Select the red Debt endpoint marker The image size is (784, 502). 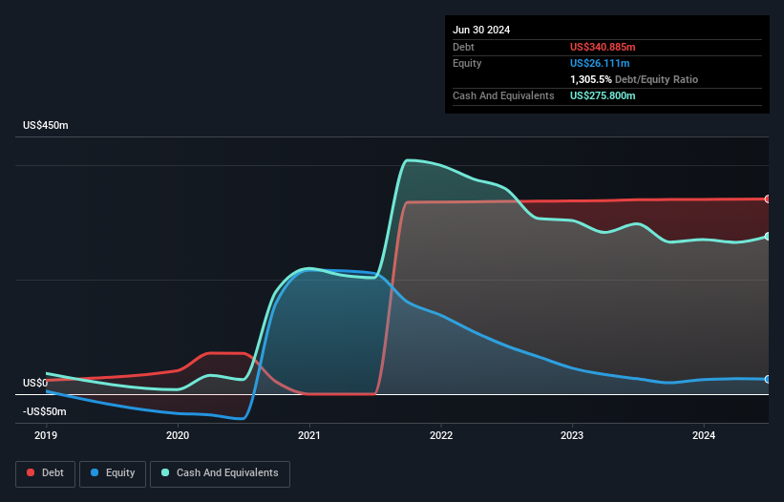768,199
